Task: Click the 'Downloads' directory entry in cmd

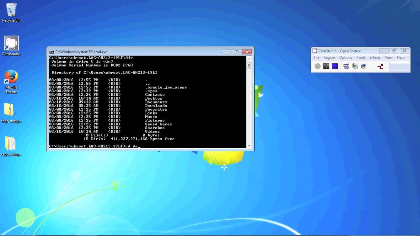Action: pyautogui.click(x=156, y=106)
